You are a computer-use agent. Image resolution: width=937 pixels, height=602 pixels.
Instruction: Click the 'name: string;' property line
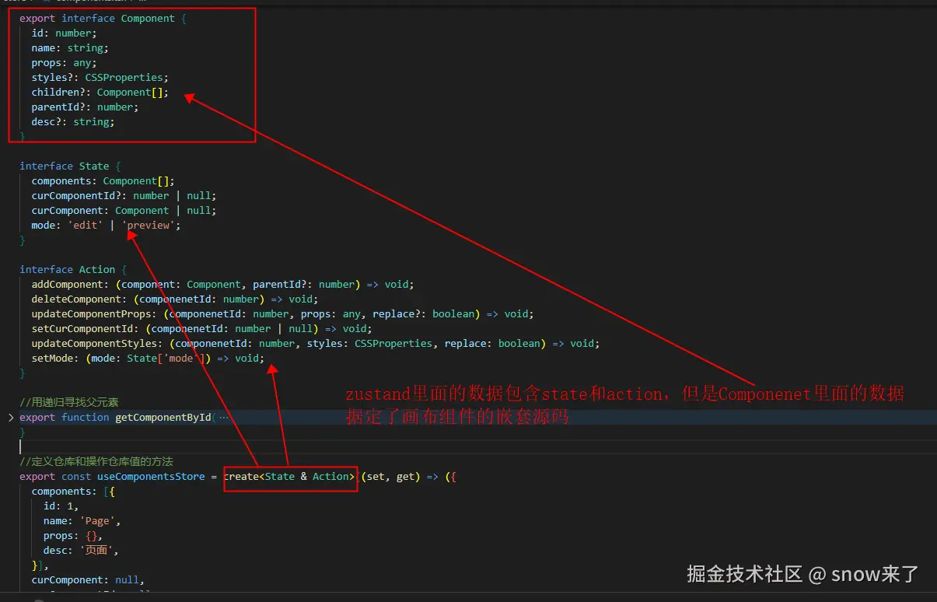coord(70,48)
